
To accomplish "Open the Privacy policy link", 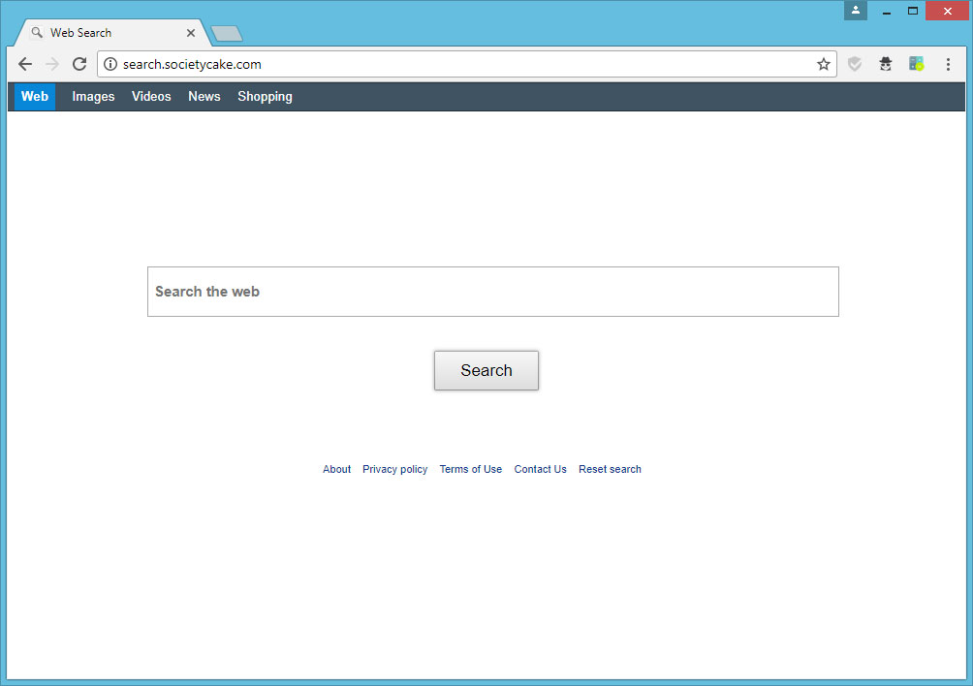I will (x=394, y=469).
